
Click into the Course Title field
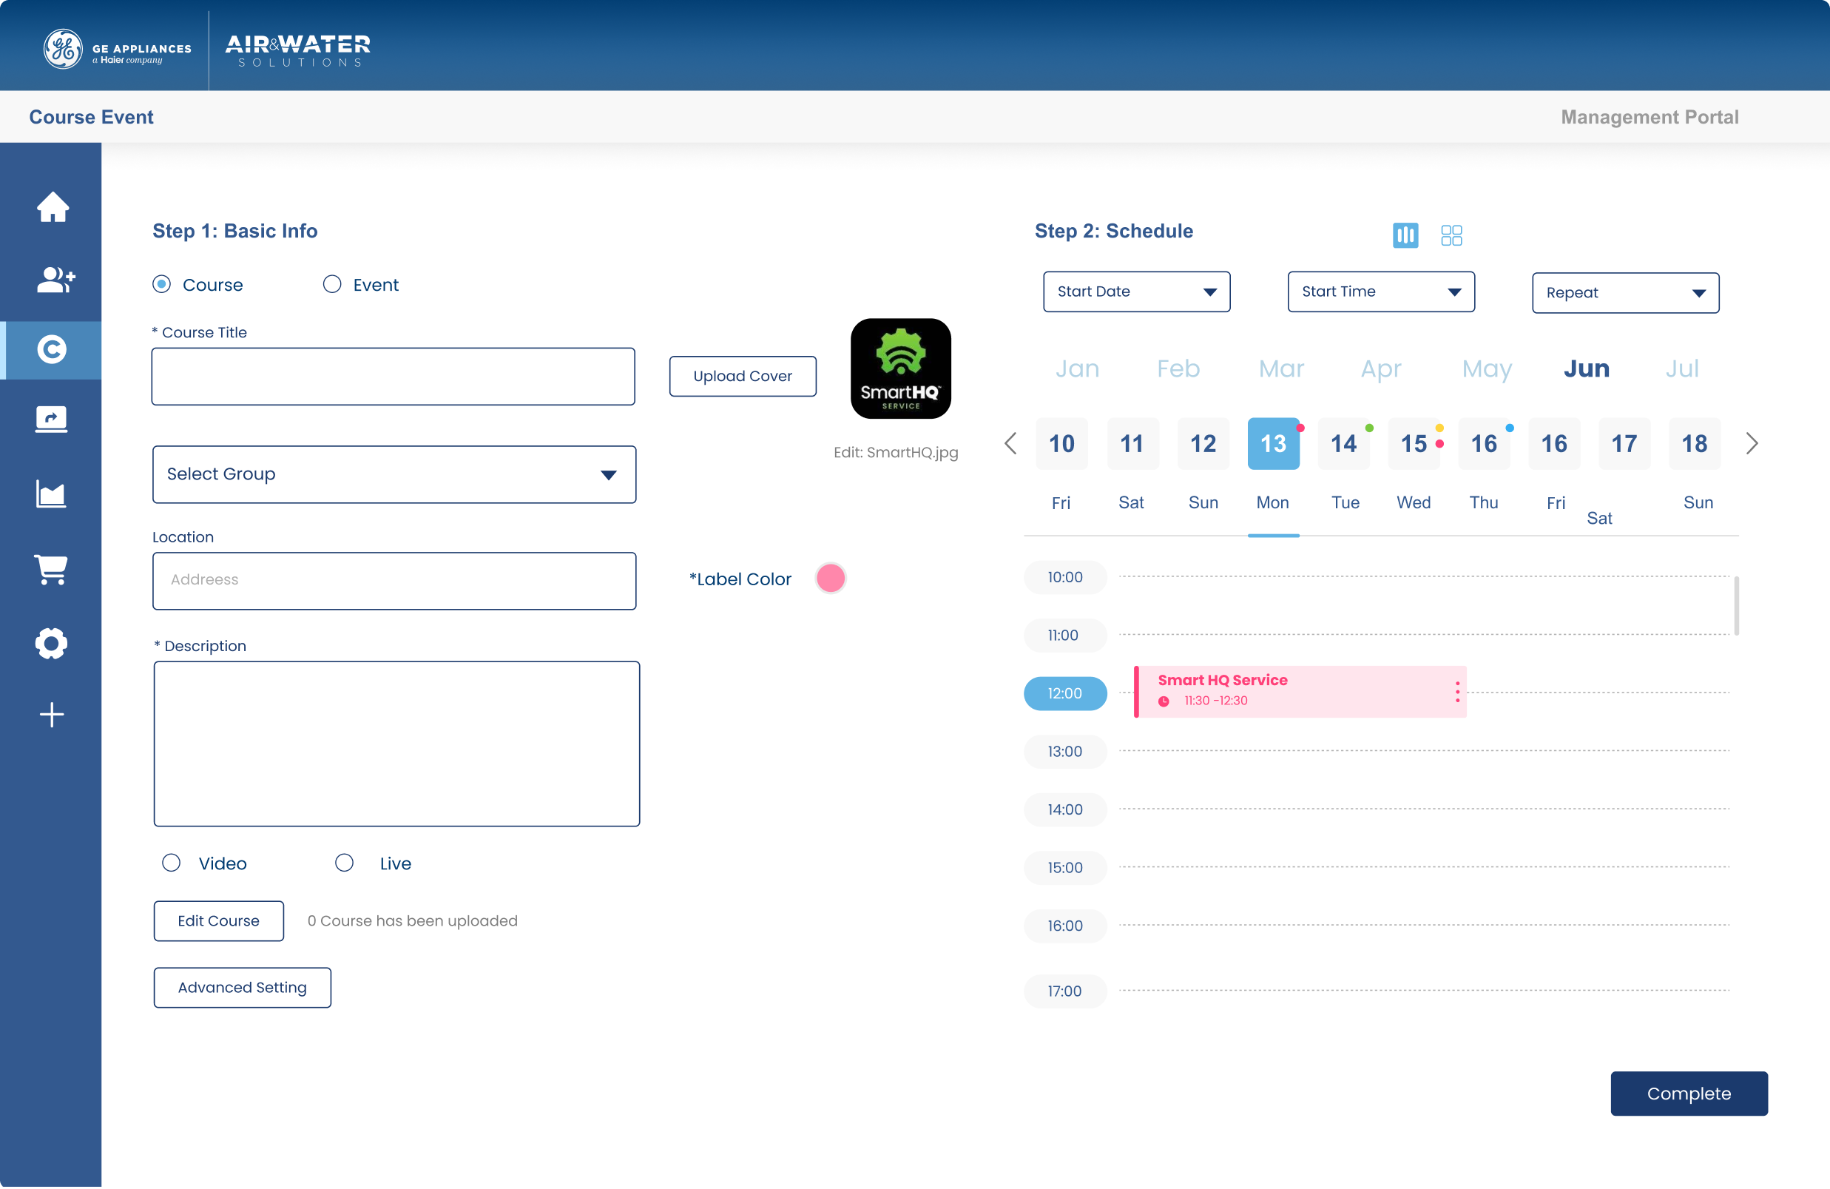coord(393,376)
